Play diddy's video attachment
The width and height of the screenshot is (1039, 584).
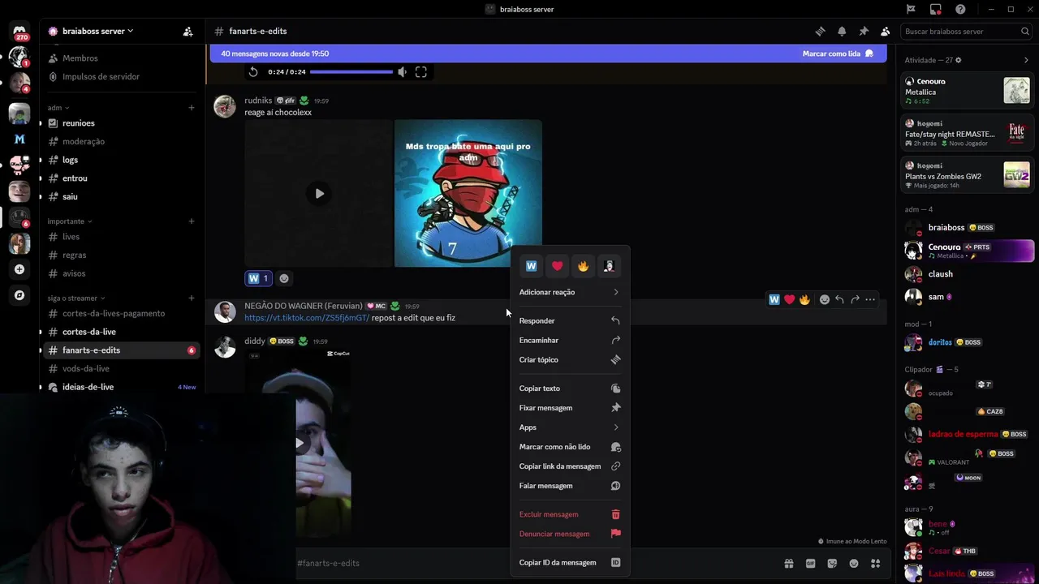(299, 443)
